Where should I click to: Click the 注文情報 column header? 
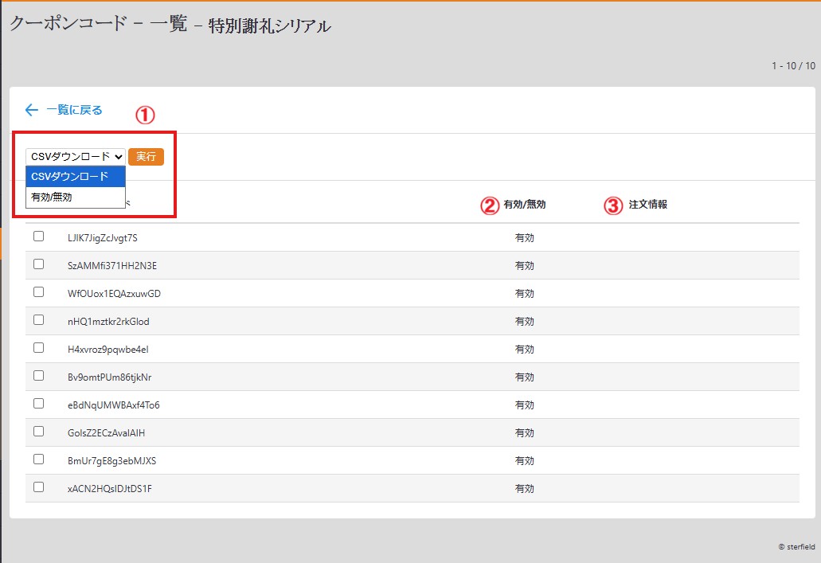tap(647, 205)
